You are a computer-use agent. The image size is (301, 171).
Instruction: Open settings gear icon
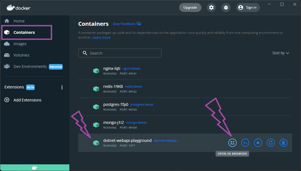coord(211,7)
